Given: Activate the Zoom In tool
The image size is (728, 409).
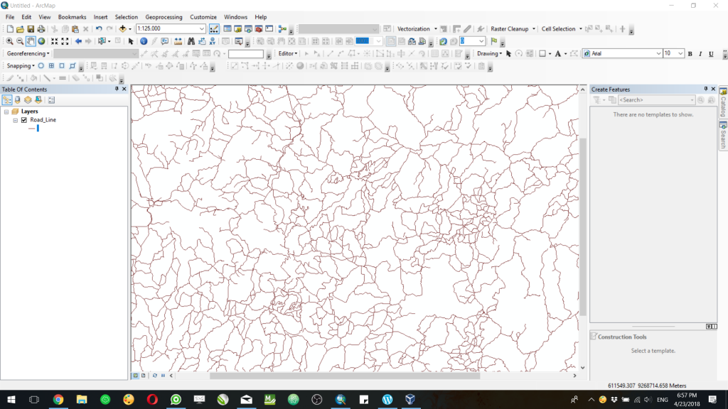Looking at the screenshot, I should tap(9, 41).
